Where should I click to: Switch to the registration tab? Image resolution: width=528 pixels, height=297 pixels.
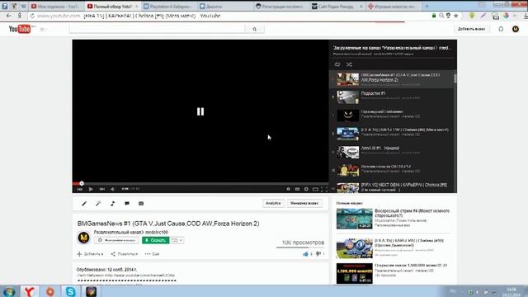click(280, 7)
